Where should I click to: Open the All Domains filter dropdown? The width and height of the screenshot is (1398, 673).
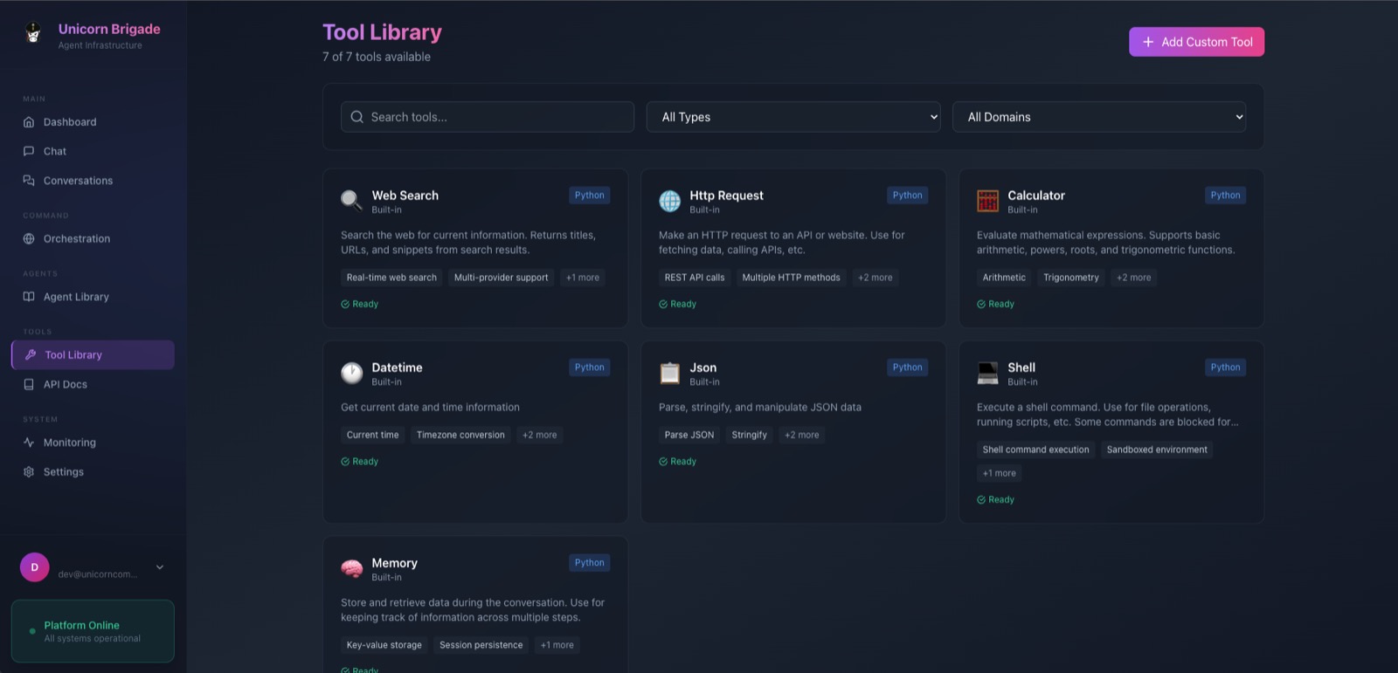1099,117
